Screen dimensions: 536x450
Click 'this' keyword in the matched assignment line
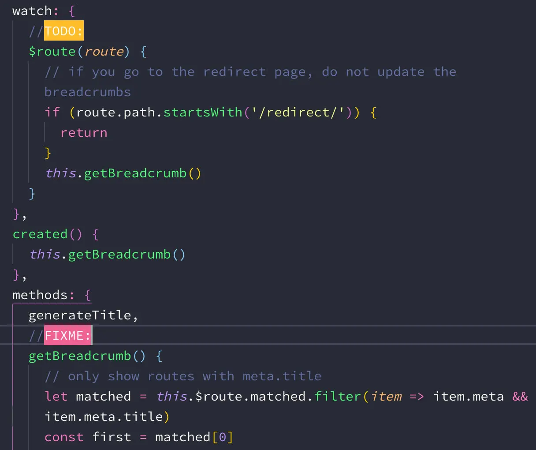click(x=171, y=397)
